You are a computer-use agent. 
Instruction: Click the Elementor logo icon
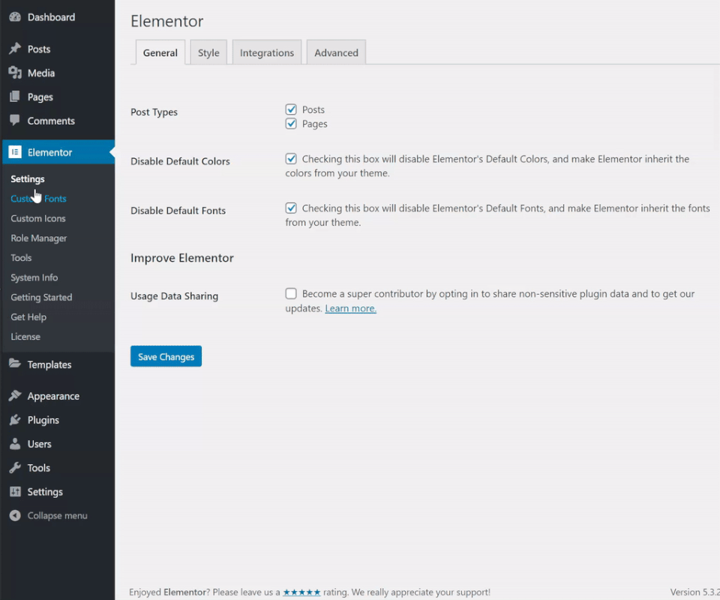point(15,152)
